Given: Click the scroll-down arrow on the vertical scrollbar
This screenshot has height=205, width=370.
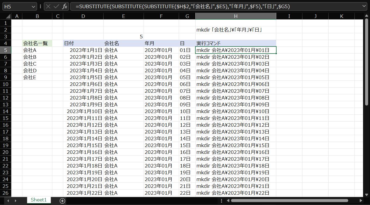Looking at the screenshot, I should [366, 195].
